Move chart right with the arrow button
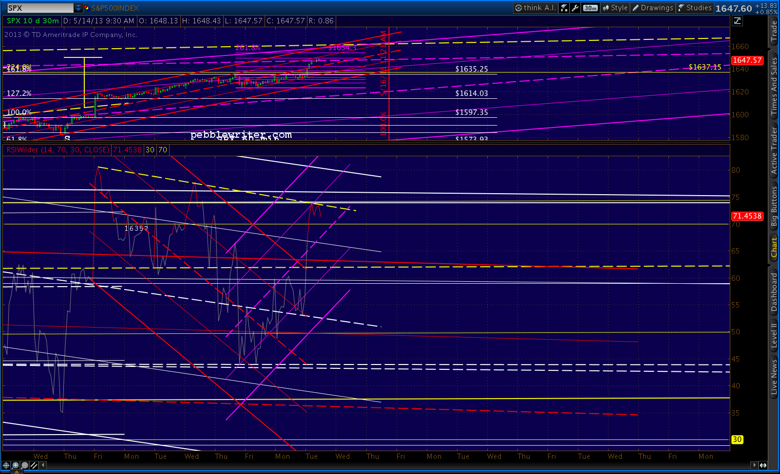This screenshot has height=474, width=780. tap(754, 465)
